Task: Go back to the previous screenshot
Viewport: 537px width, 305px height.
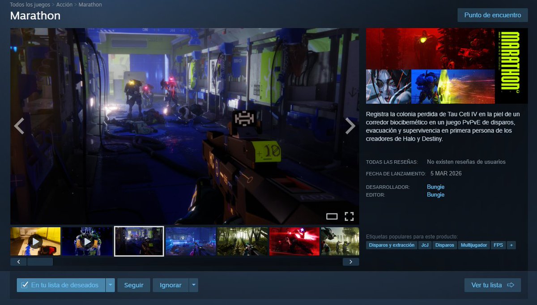Action: pos(19,126)
